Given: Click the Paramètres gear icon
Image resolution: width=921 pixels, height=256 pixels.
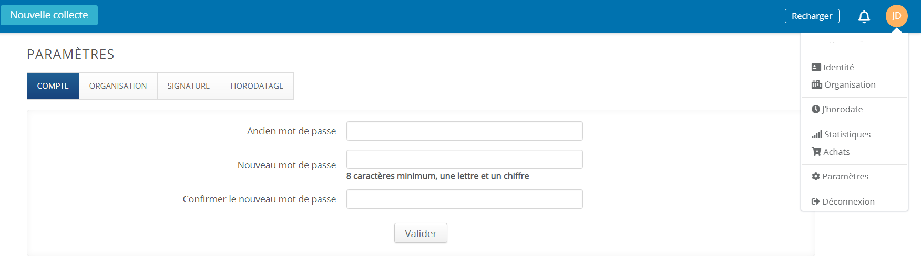Looking at the screenshot, I should point(815,176).
